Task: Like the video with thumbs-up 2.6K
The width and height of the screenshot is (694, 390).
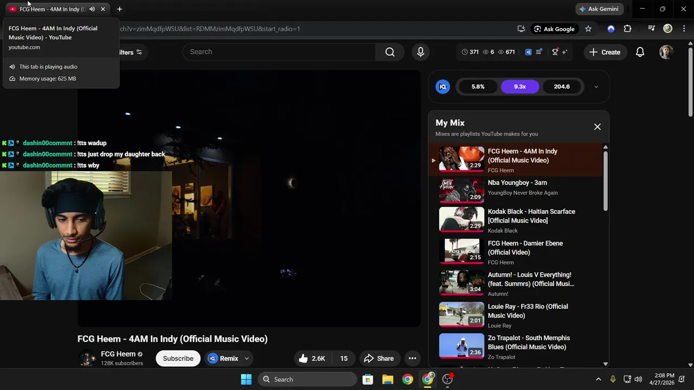Action: click(x=312, y=358)
